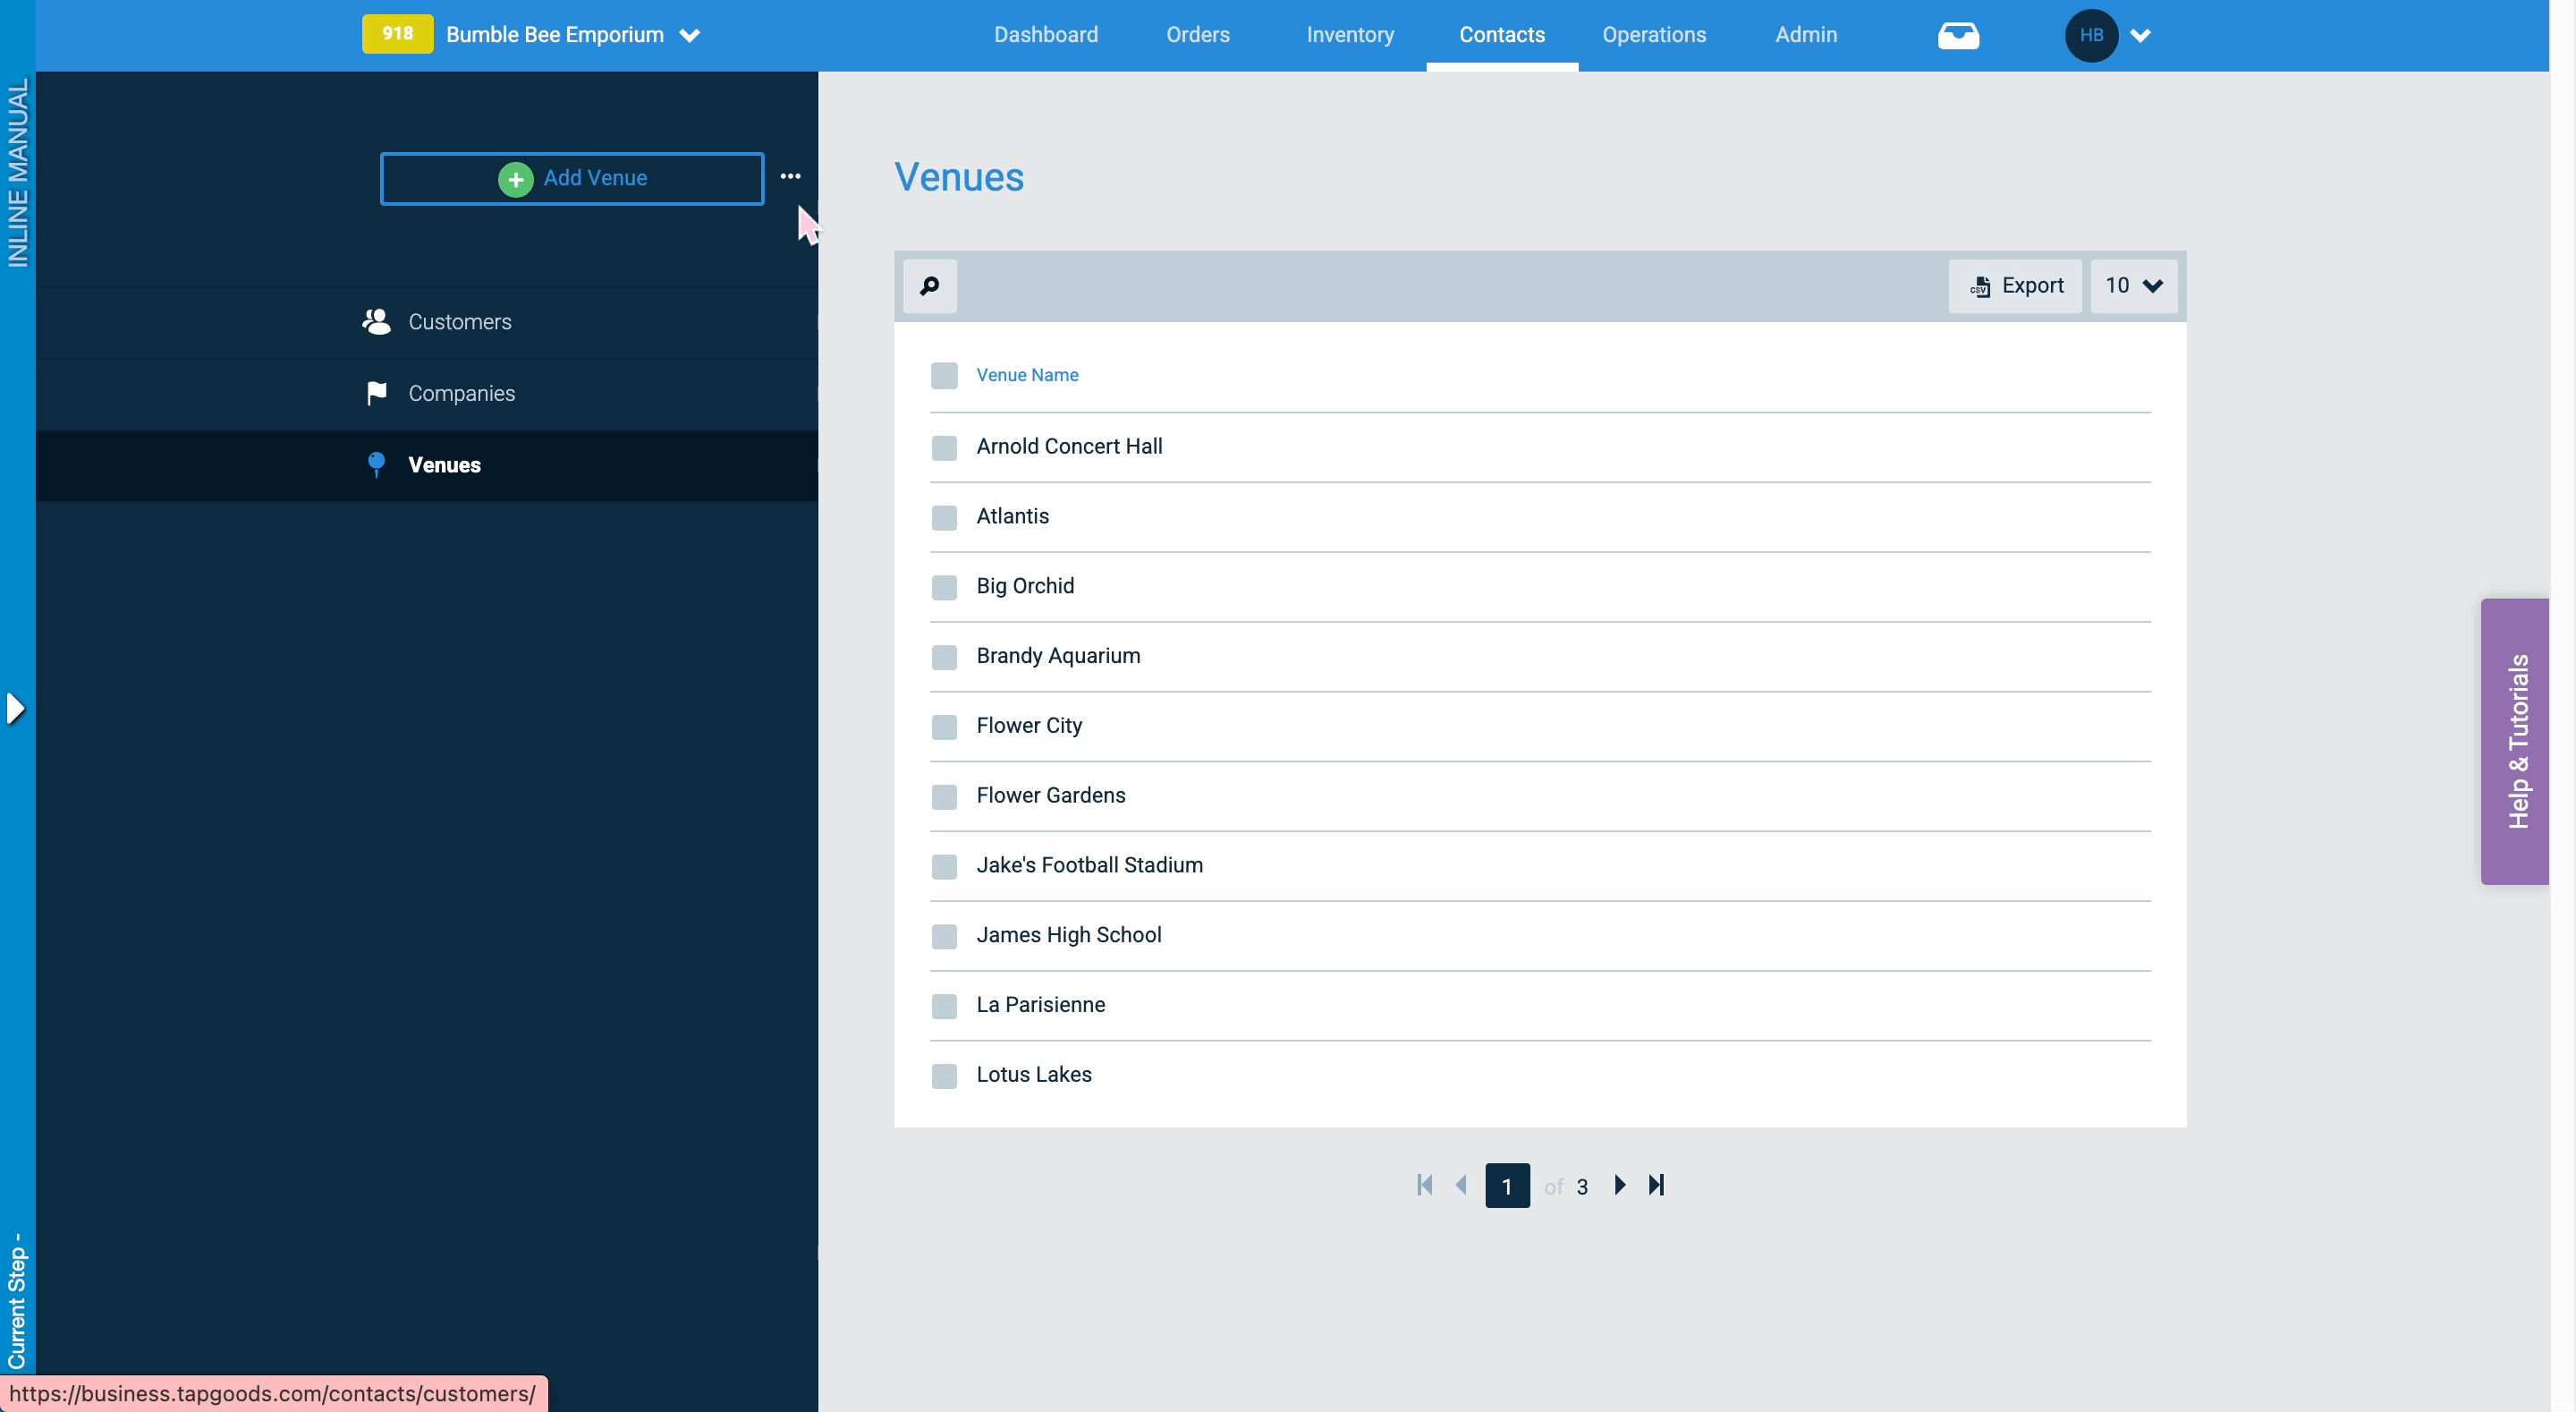Click the green plus Add Venue icon
Screen dimensions: 2576x1412
(x=515, y=179)
